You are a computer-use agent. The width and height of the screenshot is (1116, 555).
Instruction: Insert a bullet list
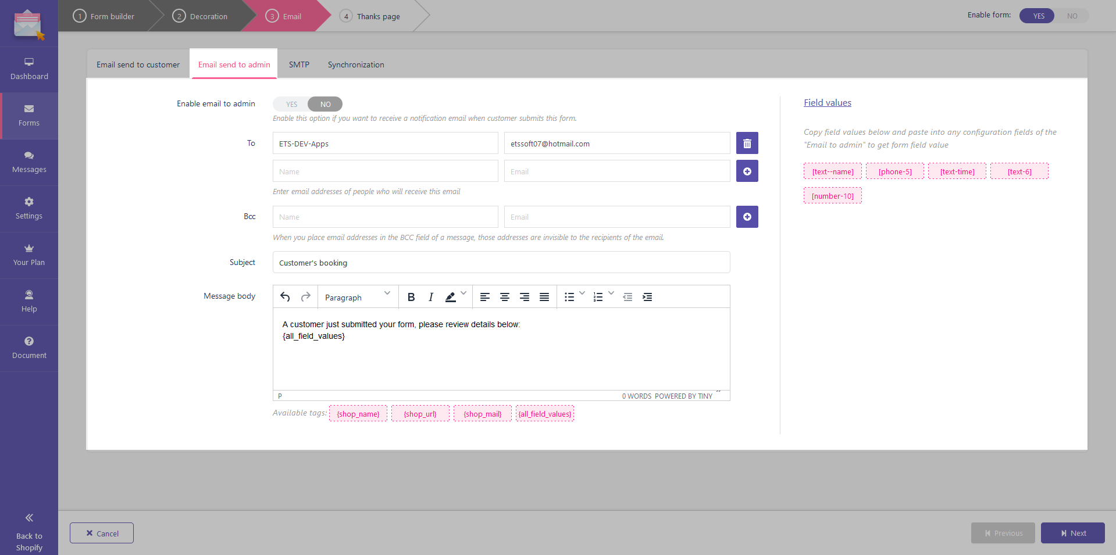coord(569,297)
